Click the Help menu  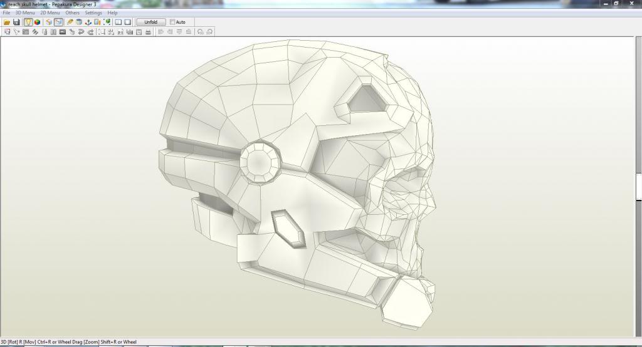pyautogui.click(x=112, y=13)
